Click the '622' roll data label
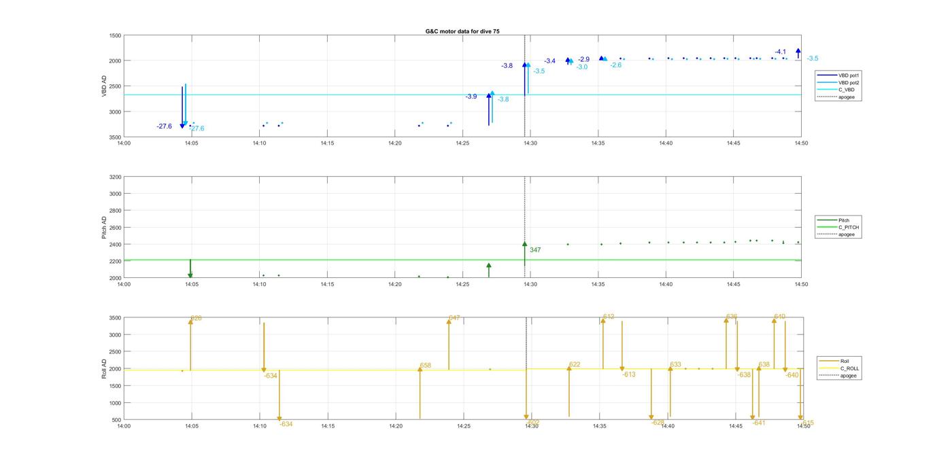The image size is (952, 471). 575,365
